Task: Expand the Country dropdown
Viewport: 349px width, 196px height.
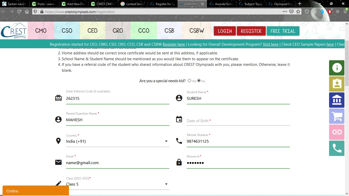Action: coord(166,141)
